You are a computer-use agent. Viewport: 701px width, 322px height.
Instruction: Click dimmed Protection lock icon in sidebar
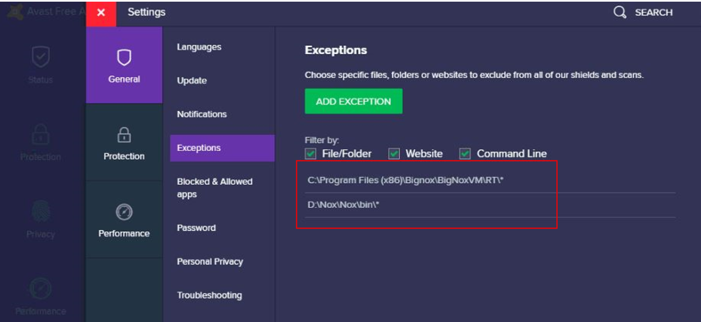click(41, 134)
